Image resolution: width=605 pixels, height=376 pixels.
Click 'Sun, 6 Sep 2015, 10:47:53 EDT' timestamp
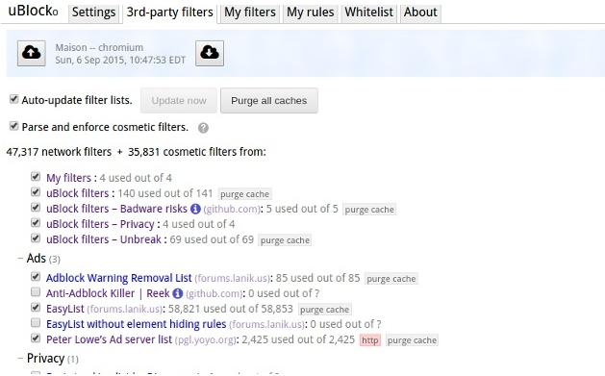coord(120,61)
